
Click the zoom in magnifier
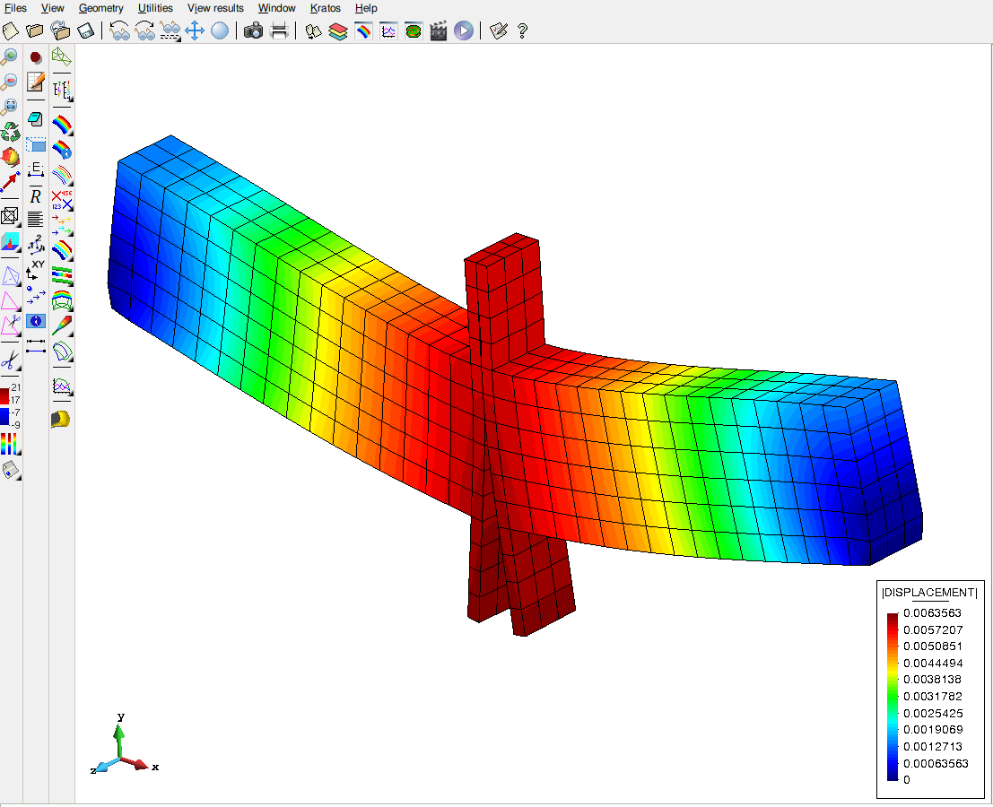[10, 57]
